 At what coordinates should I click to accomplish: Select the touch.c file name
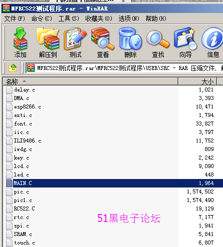click(x=25, y=242)
